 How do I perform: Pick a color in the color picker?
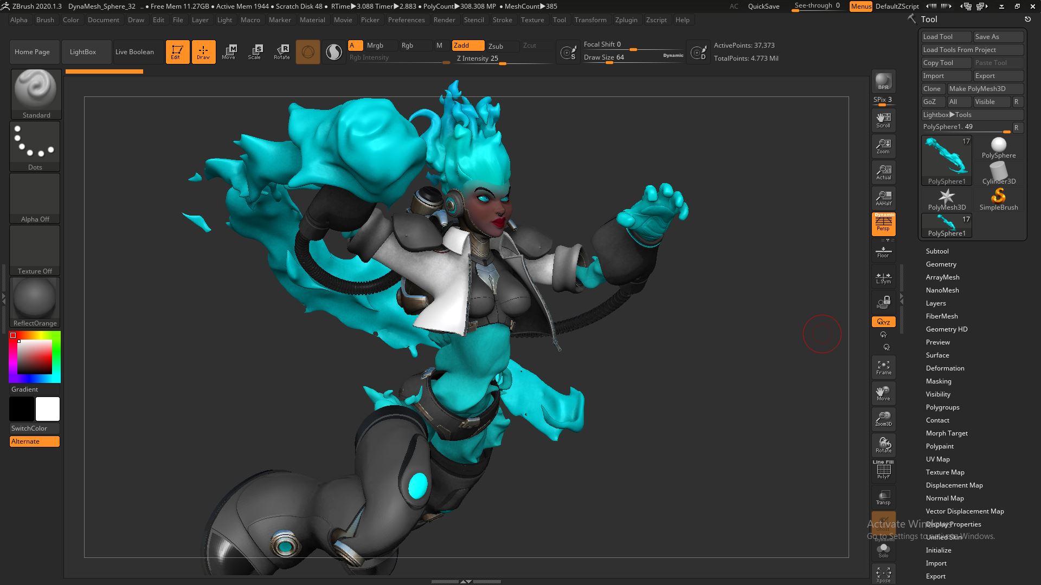pyautogui.click(x=35, y=357)
